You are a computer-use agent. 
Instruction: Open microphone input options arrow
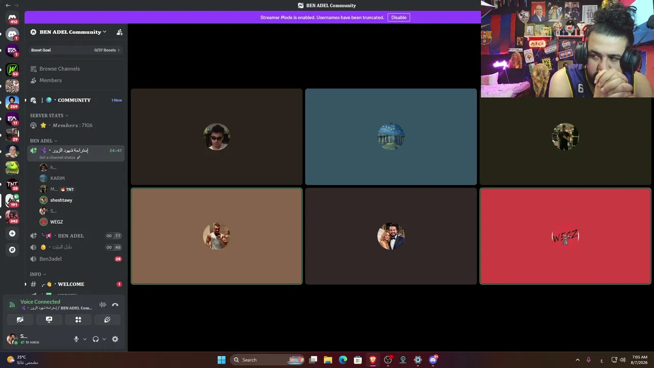(85, 339)
